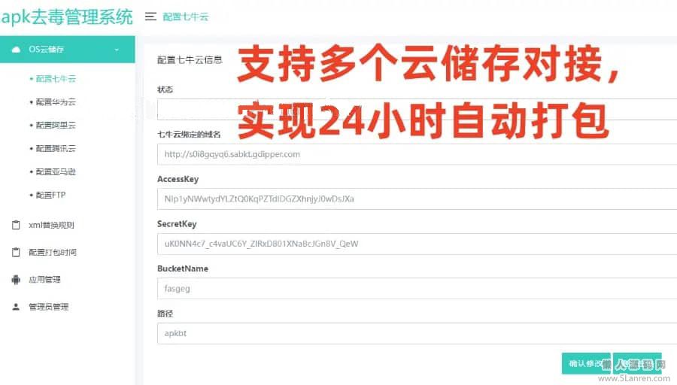Open 配置亚马逊 storage settings
The image size is (677, 385).
pyautogui.click(x=56, y=171)
